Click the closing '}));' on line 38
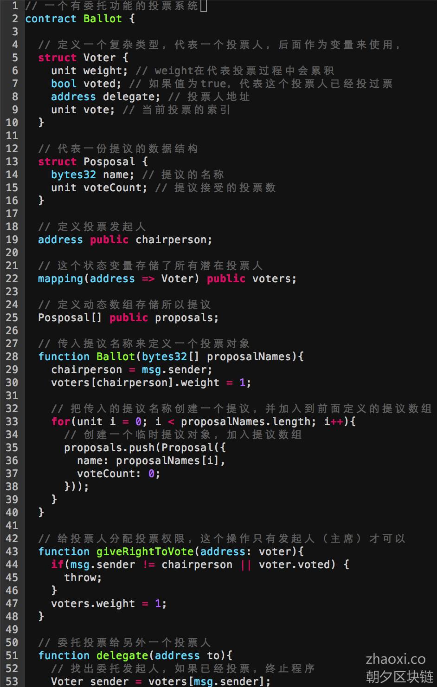 [77, 486]
